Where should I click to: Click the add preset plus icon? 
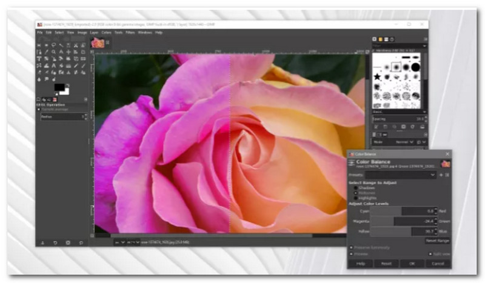click(x=441, y=175)
